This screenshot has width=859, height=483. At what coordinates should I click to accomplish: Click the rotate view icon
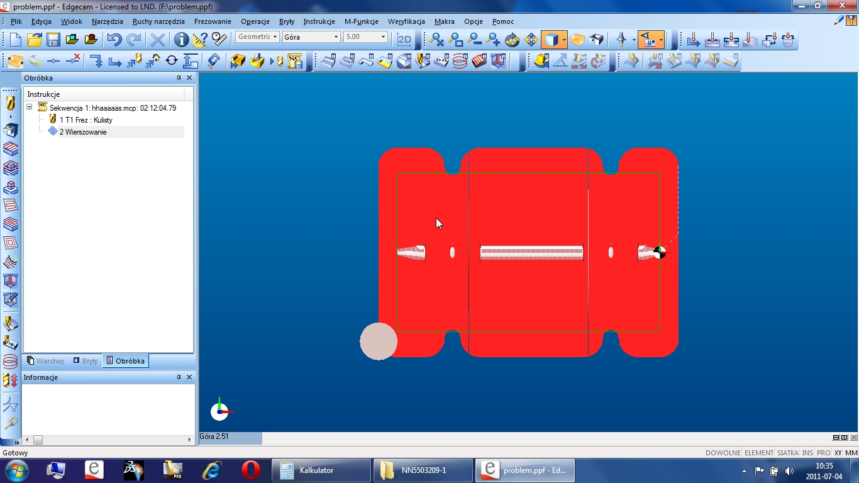[x=512, y=40]
